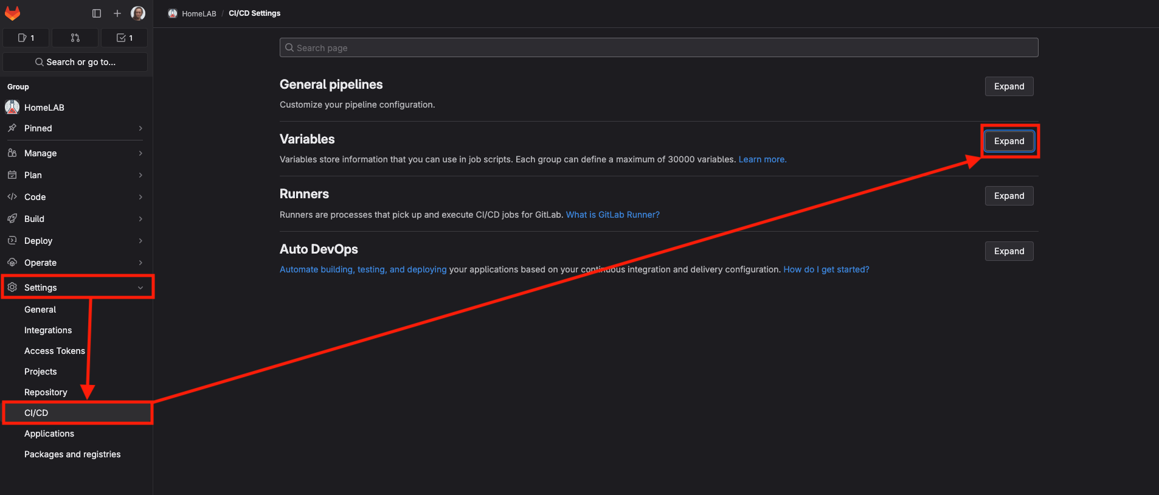Viewport: 1159px width, 495px height.
Task: Expand the Runners section
Action: click(1009, 196)
